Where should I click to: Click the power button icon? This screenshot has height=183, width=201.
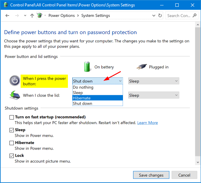pyautogui.click(x=15, y=81)
